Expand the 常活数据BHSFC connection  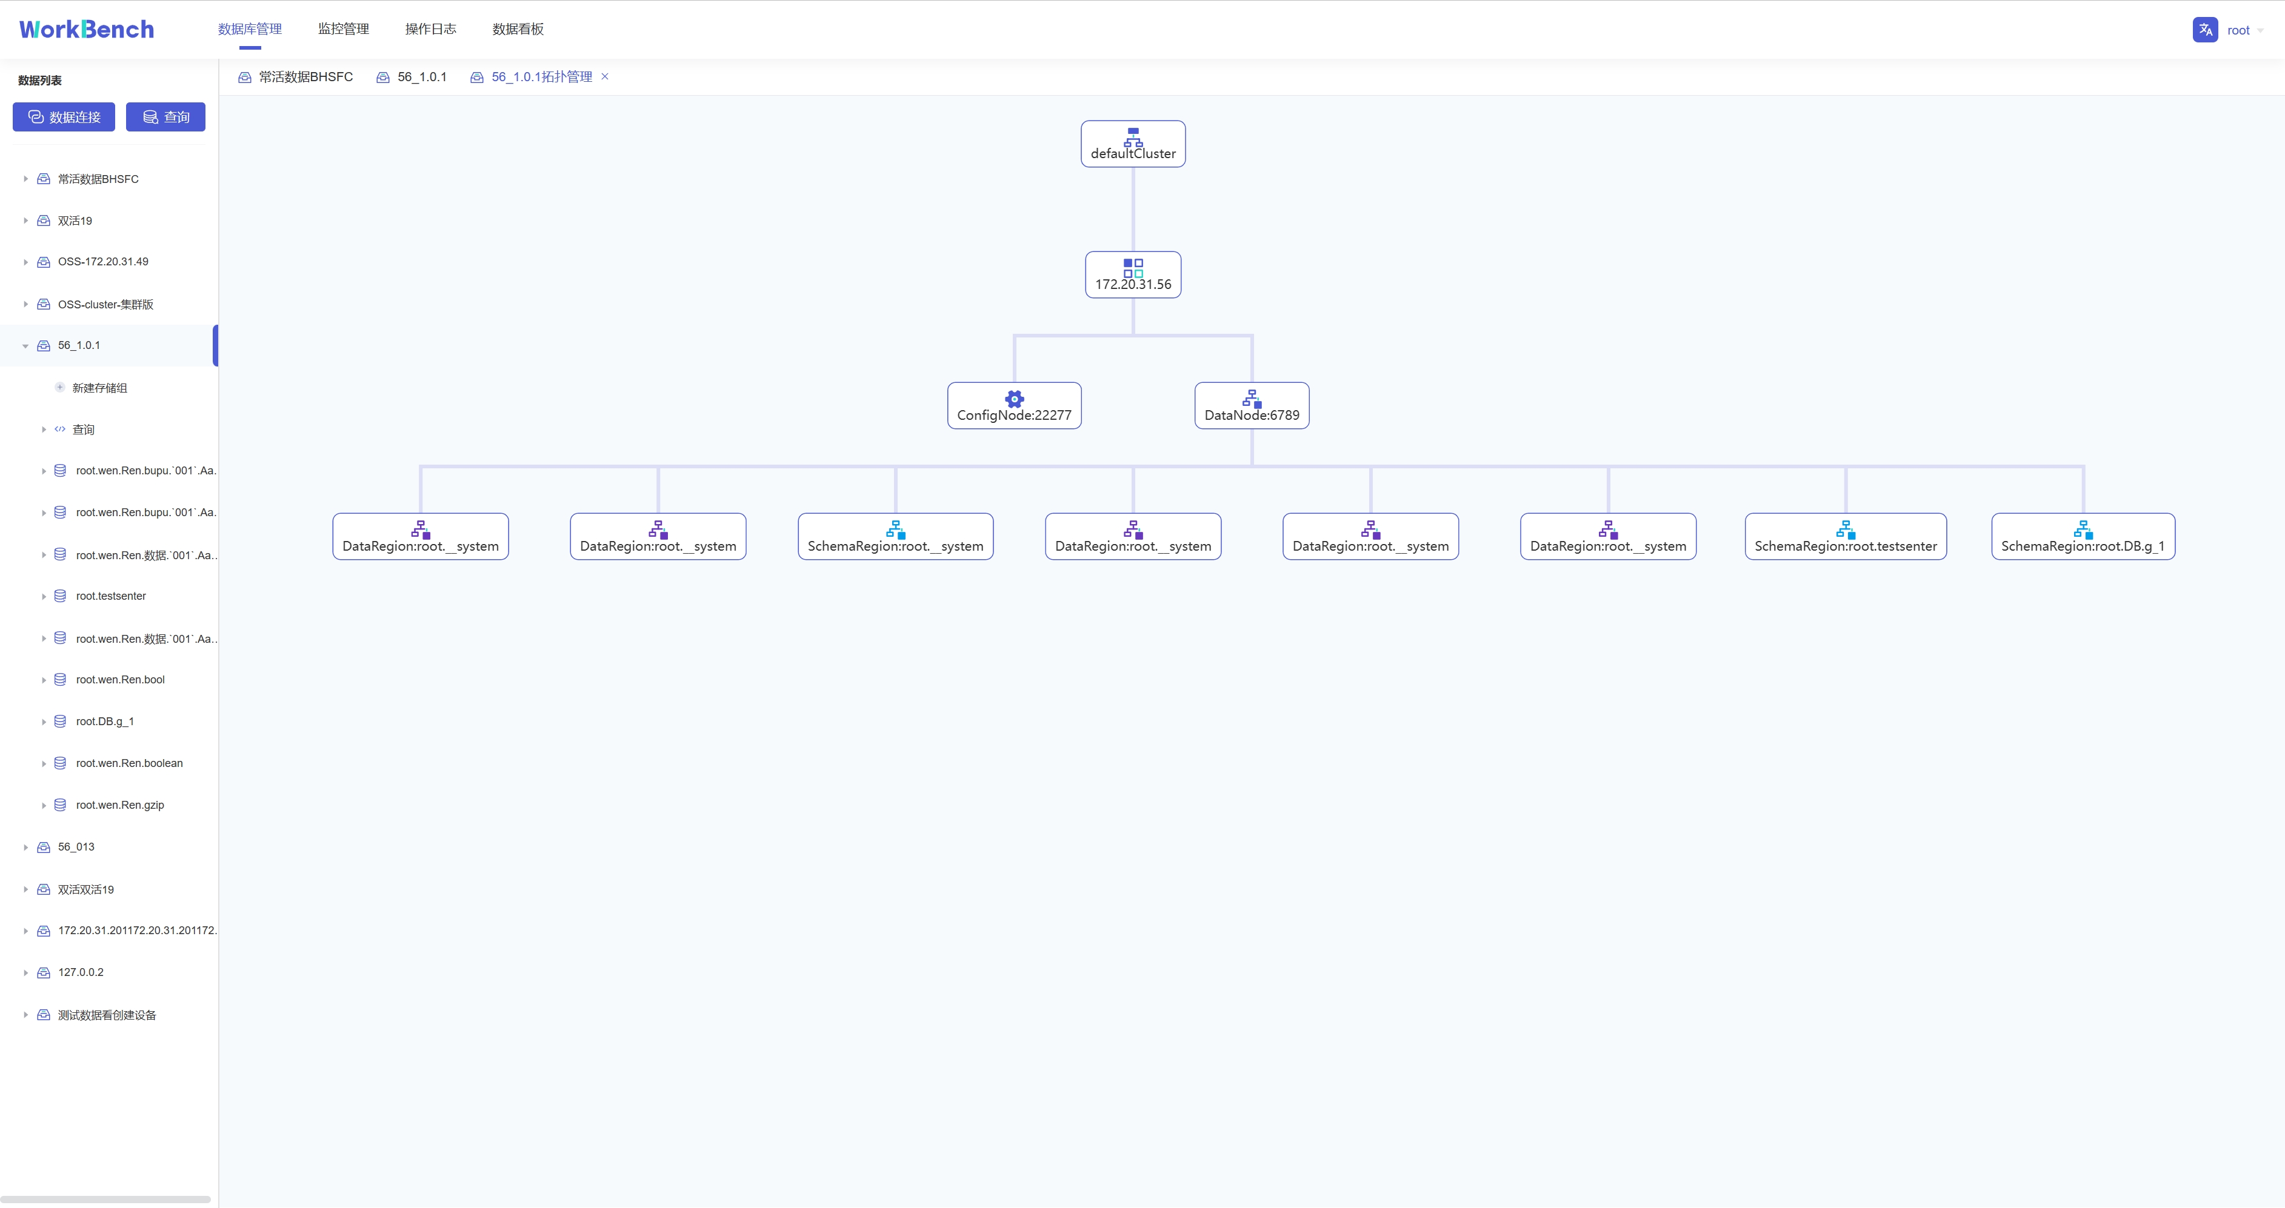point(25,179)
